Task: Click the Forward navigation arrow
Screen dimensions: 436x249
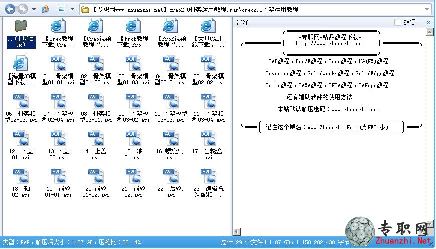Action: [x=23, y=9]
